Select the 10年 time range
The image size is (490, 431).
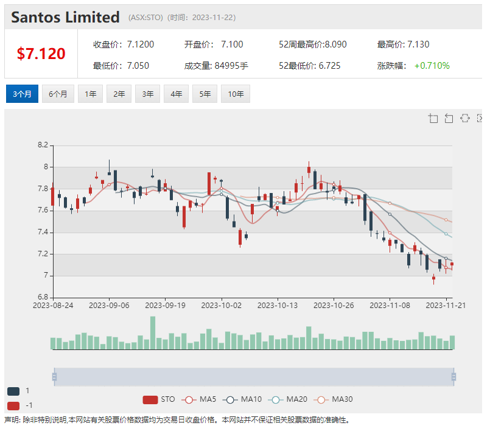tap(235, 94)
